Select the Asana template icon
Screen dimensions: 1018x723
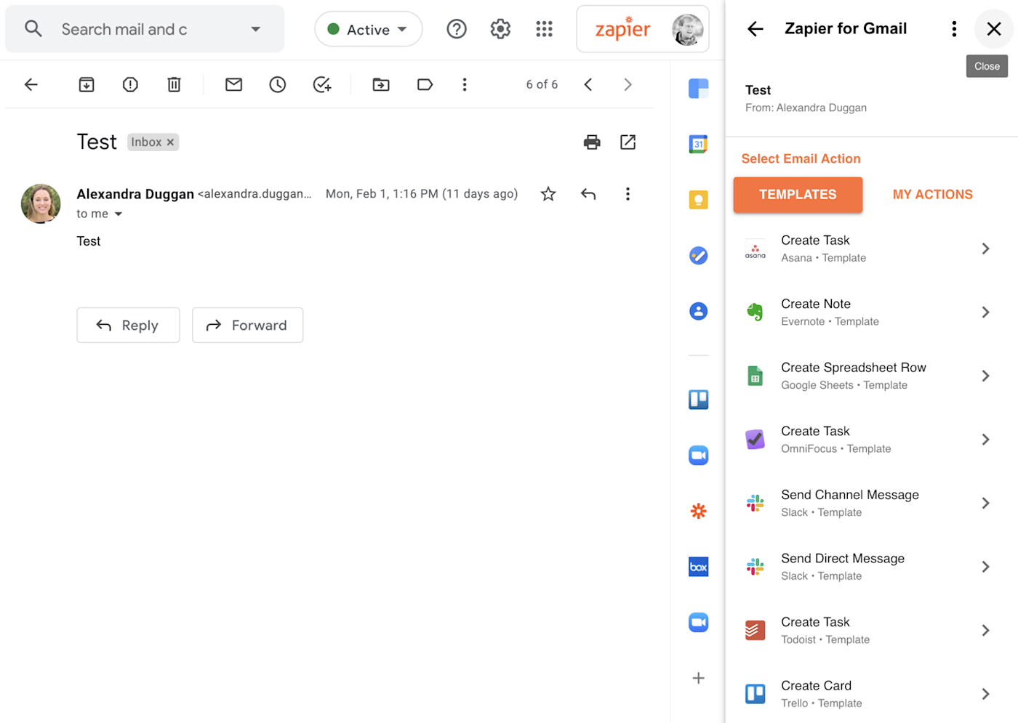(756, 249)
